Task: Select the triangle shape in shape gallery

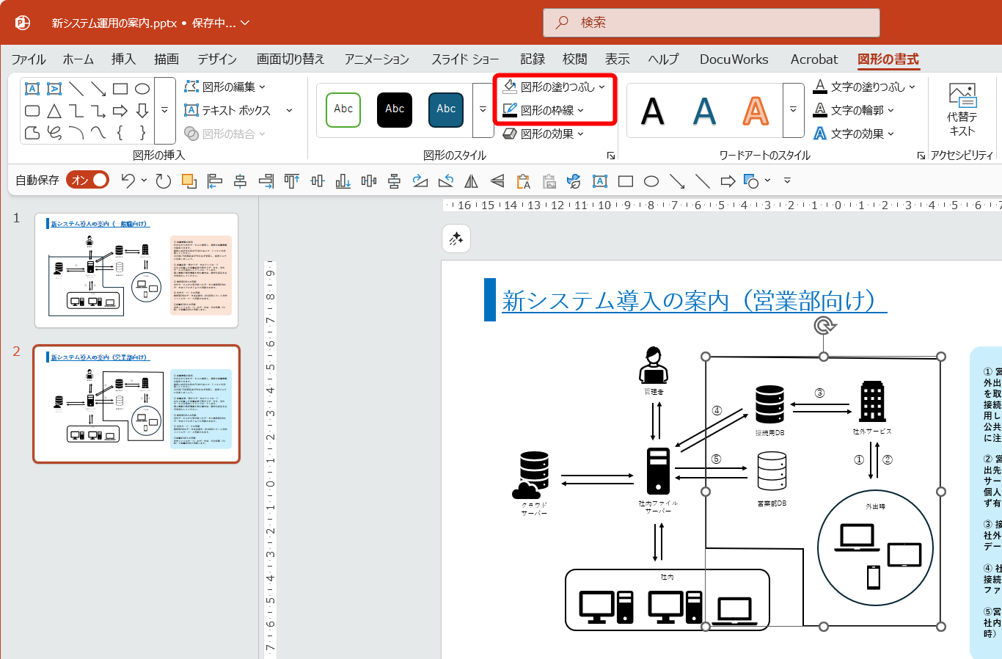Action: pyautogui.click(x=54, y=111)
